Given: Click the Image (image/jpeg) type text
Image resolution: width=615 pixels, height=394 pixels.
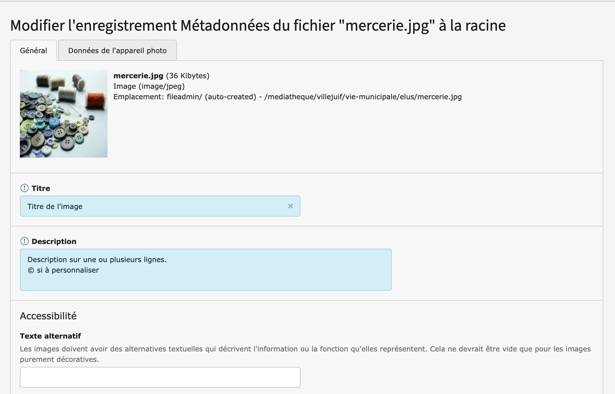Looking at the screenshot, I should (x=149, y=86).
